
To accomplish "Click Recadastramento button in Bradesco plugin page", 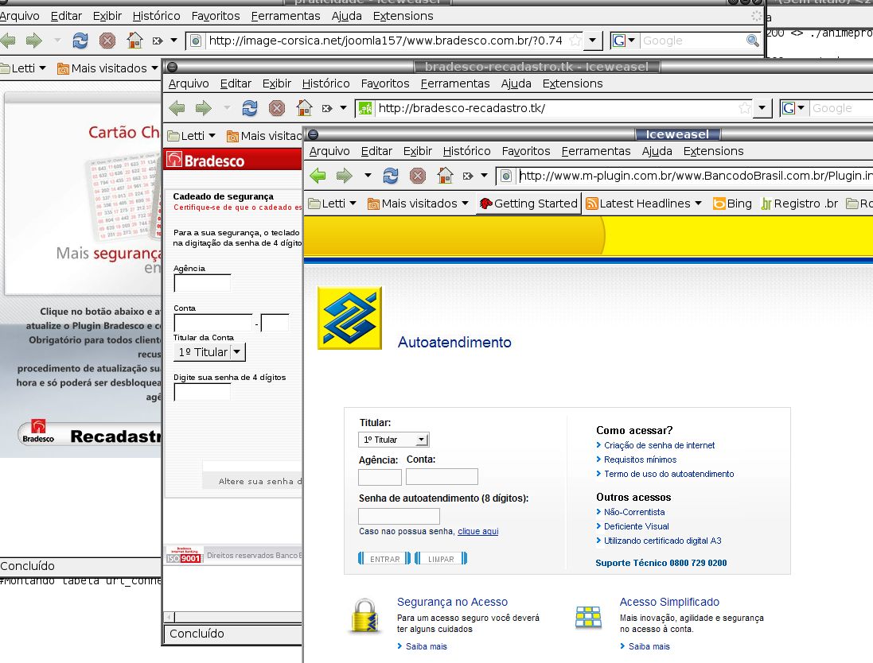I will [89, 436].
